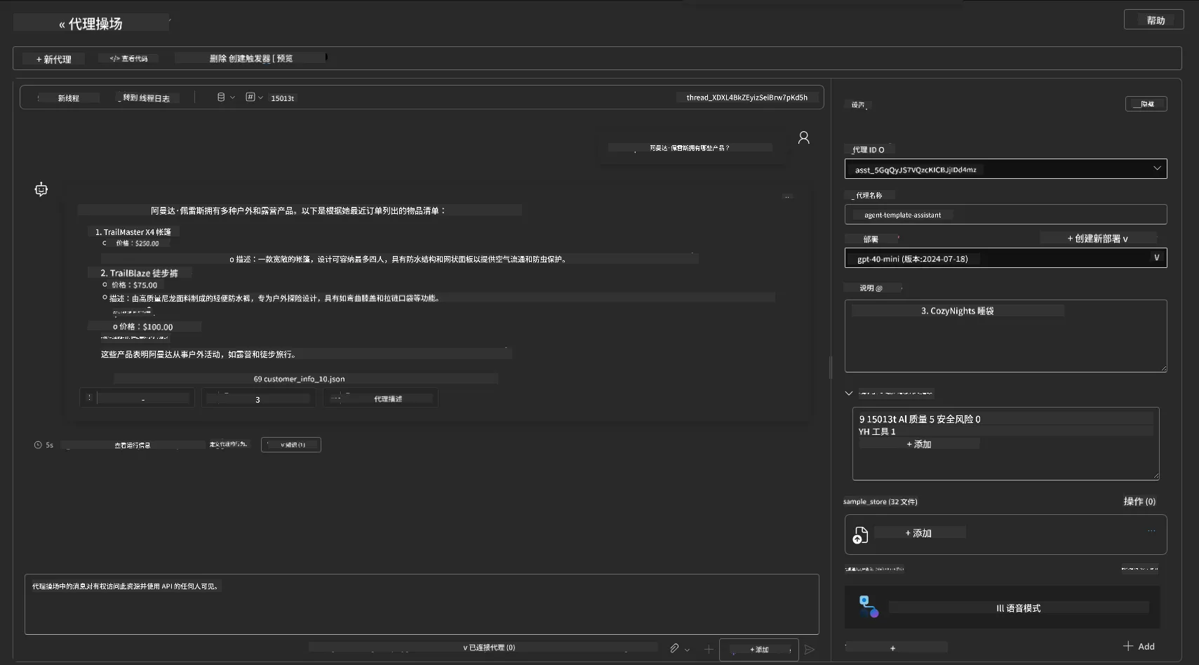Image resolution: width=1199 pixels, height=665 pixels.
Task: Click the New agent menu item
Action: tap(54, 59)
